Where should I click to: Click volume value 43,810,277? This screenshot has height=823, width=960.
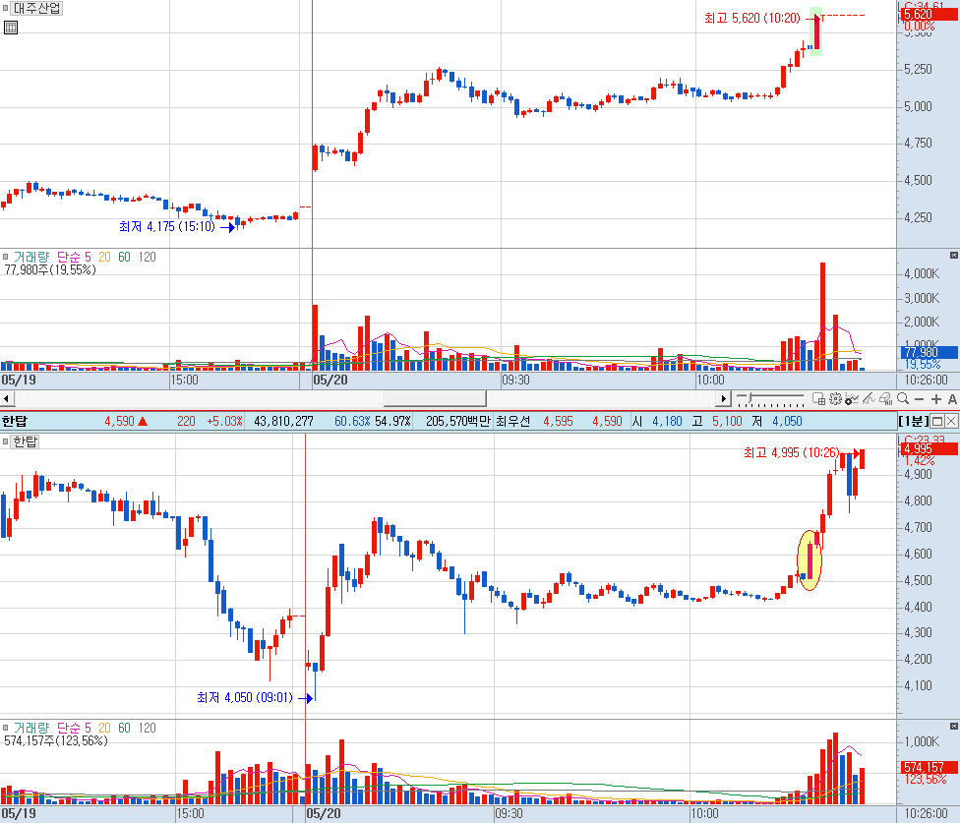(283, 421)
